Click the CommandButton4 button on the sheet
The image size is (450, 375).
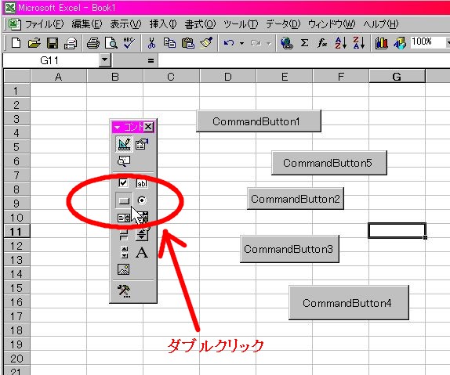click(x=349, y=302)
